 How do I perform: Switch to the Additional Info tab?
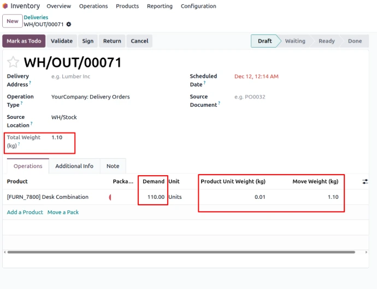click(74, 166)
